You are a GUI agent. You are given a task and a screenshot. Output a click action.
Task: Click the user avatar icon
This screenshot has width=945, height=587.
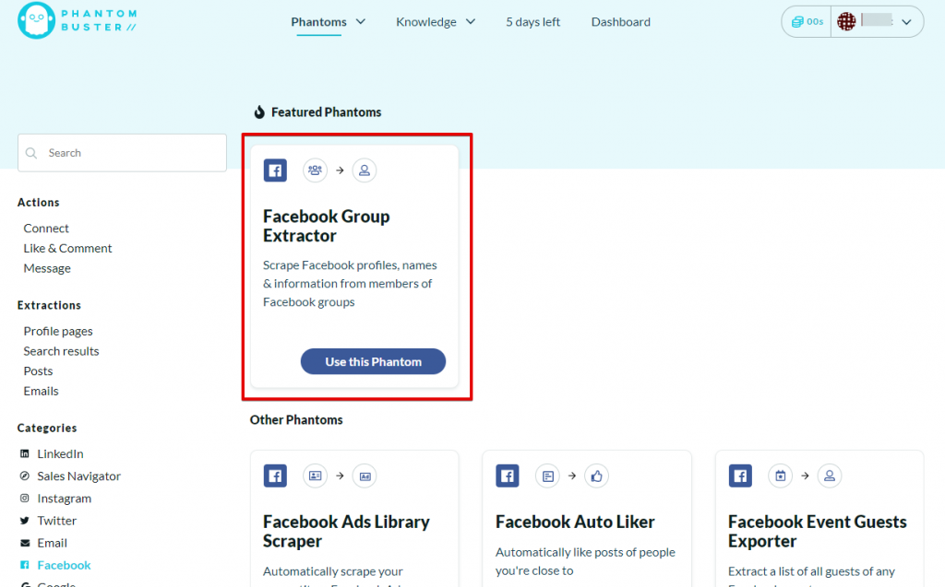pos(846,22)
